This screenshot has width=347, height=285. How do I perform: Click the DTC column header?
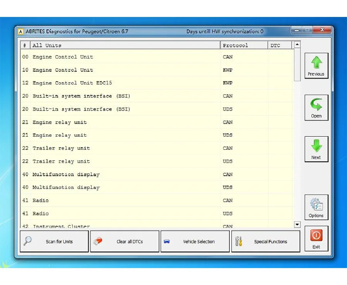point(280,45)
